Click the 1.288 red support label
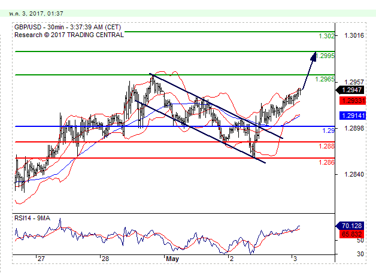Viewport: 376px width, 273px height. 326,146
